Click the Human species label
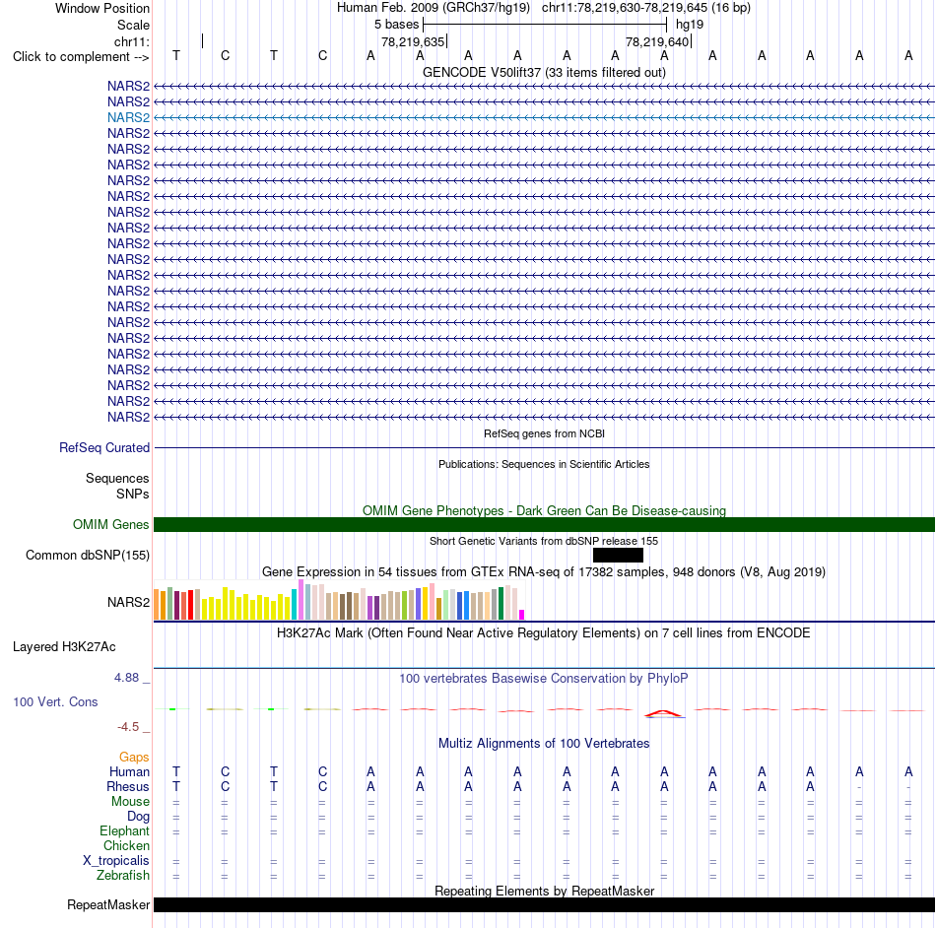This screenshot has height=928, width=936. (129, 771)
